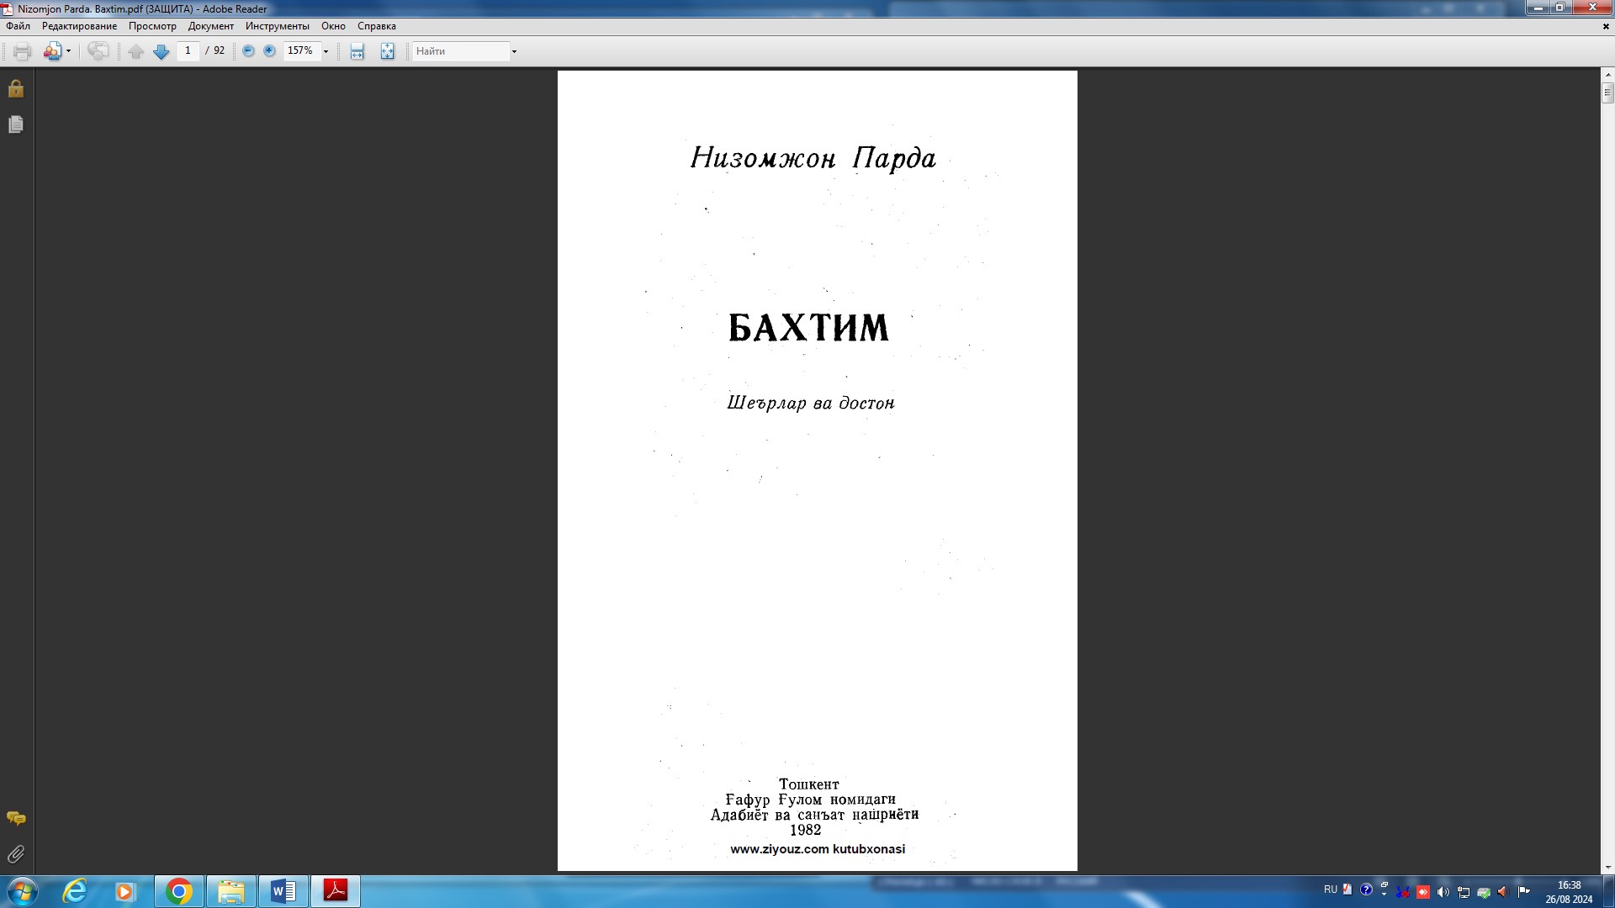Open the Документ menu
Screen dimensions: 1615x908
(211, 26)
